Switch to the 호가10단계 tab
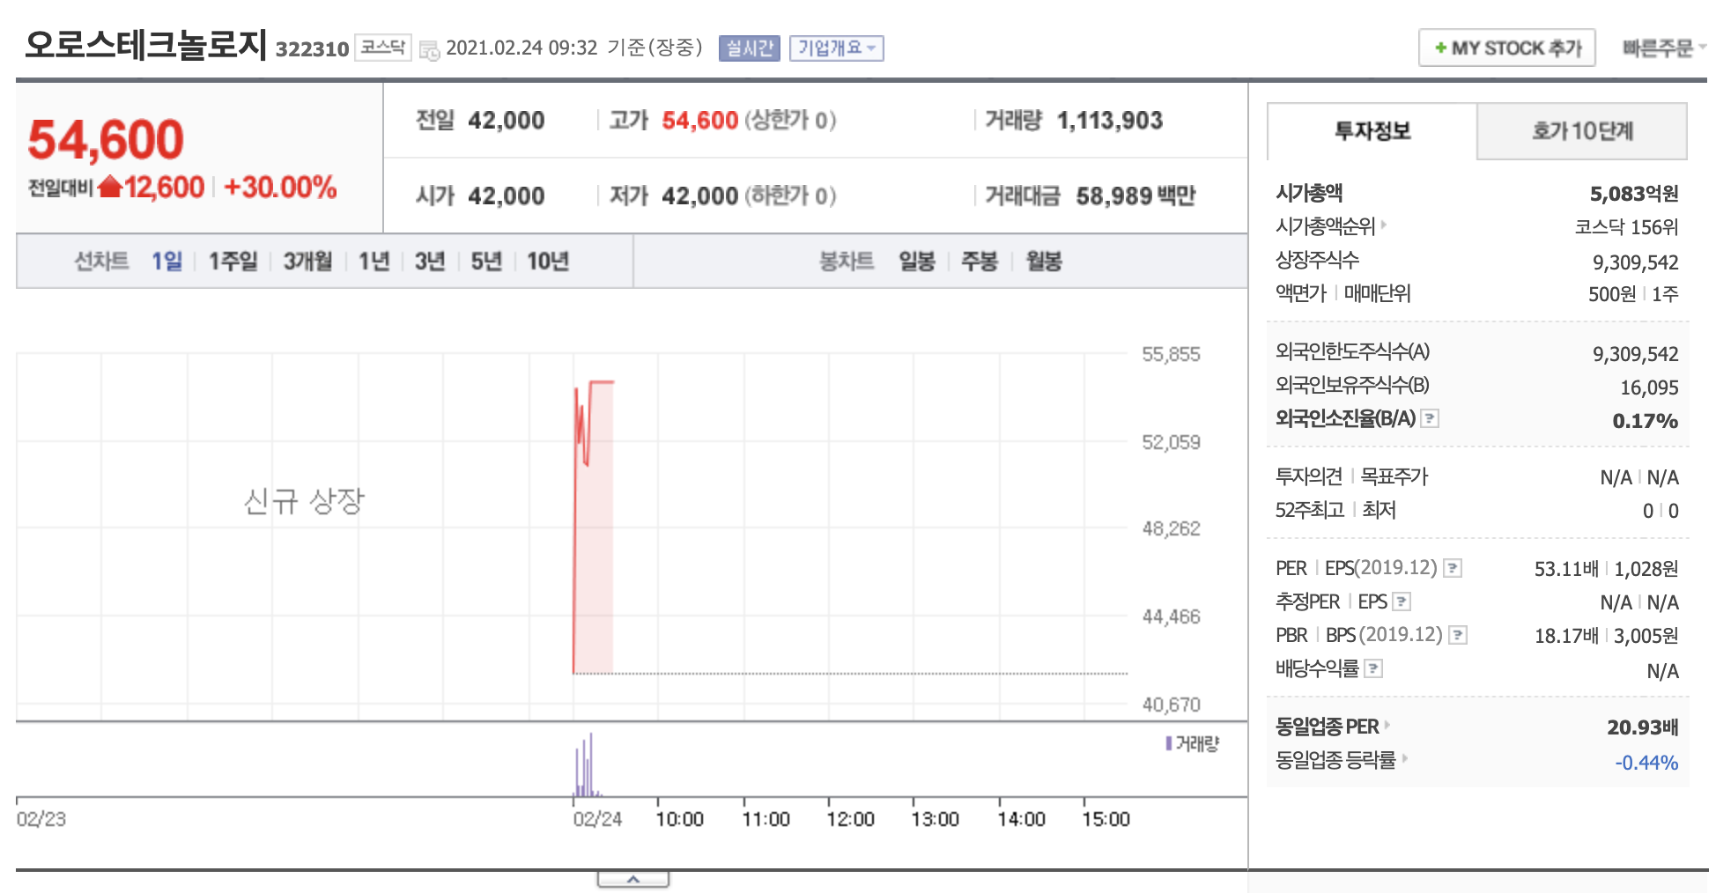Viewport: 1716px width, 893px height. click(1582, 131)
